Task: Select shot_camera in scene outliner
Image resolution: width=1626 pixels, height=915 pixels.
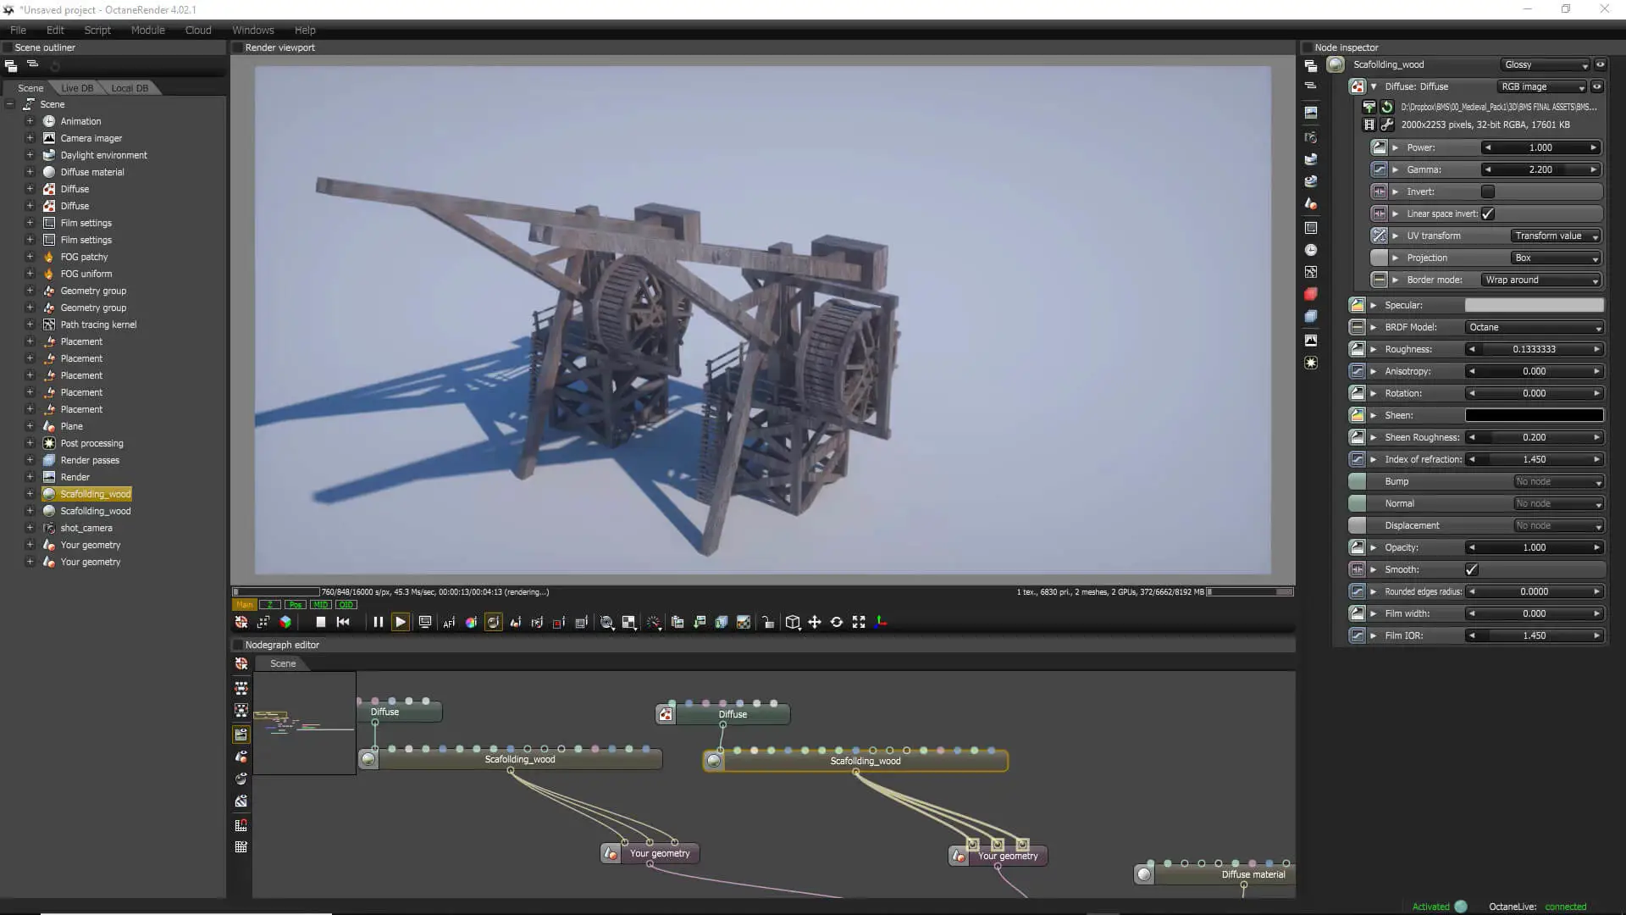Action: coord(86,528)
